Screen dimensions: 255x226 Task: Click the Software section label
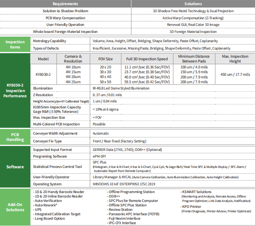[15, 167]
